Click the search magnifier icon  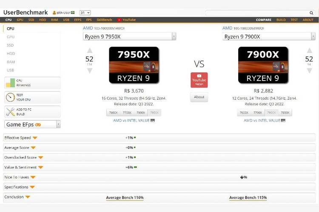pyautogui.click(x=311, y=13)
